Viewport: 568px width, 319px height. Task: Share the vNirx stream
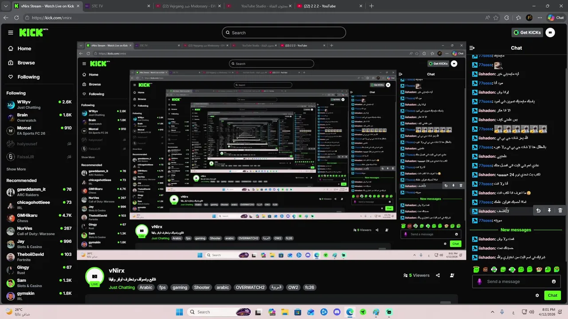point(438,275)
